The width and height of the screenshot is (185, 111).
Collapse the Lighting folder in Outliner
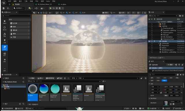158,26
